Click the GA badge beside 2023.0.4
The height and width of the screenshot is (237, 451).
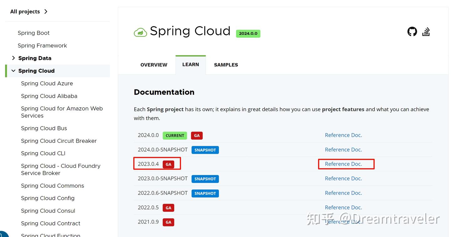pyautogui.click(x=168, y=164)
